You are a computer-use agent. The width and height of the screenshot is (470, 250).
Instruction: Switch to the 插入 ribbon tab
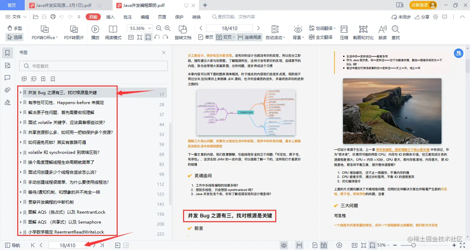click(110, 16)
